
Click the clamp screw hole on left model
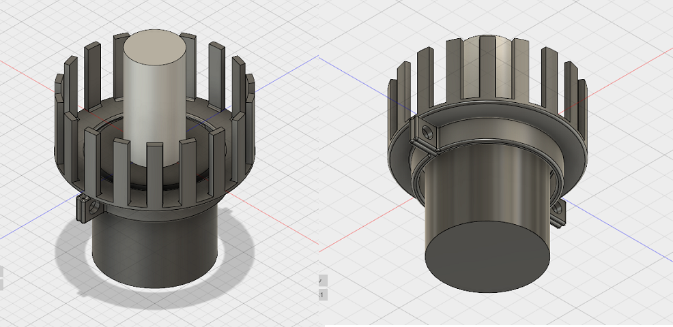pos(94,208)
